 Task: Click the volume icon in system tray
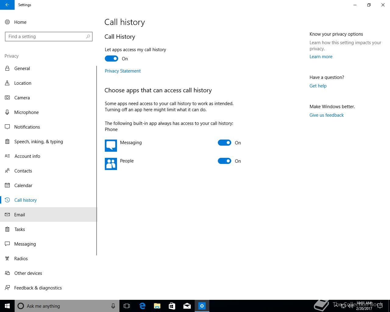click(350, 306)
